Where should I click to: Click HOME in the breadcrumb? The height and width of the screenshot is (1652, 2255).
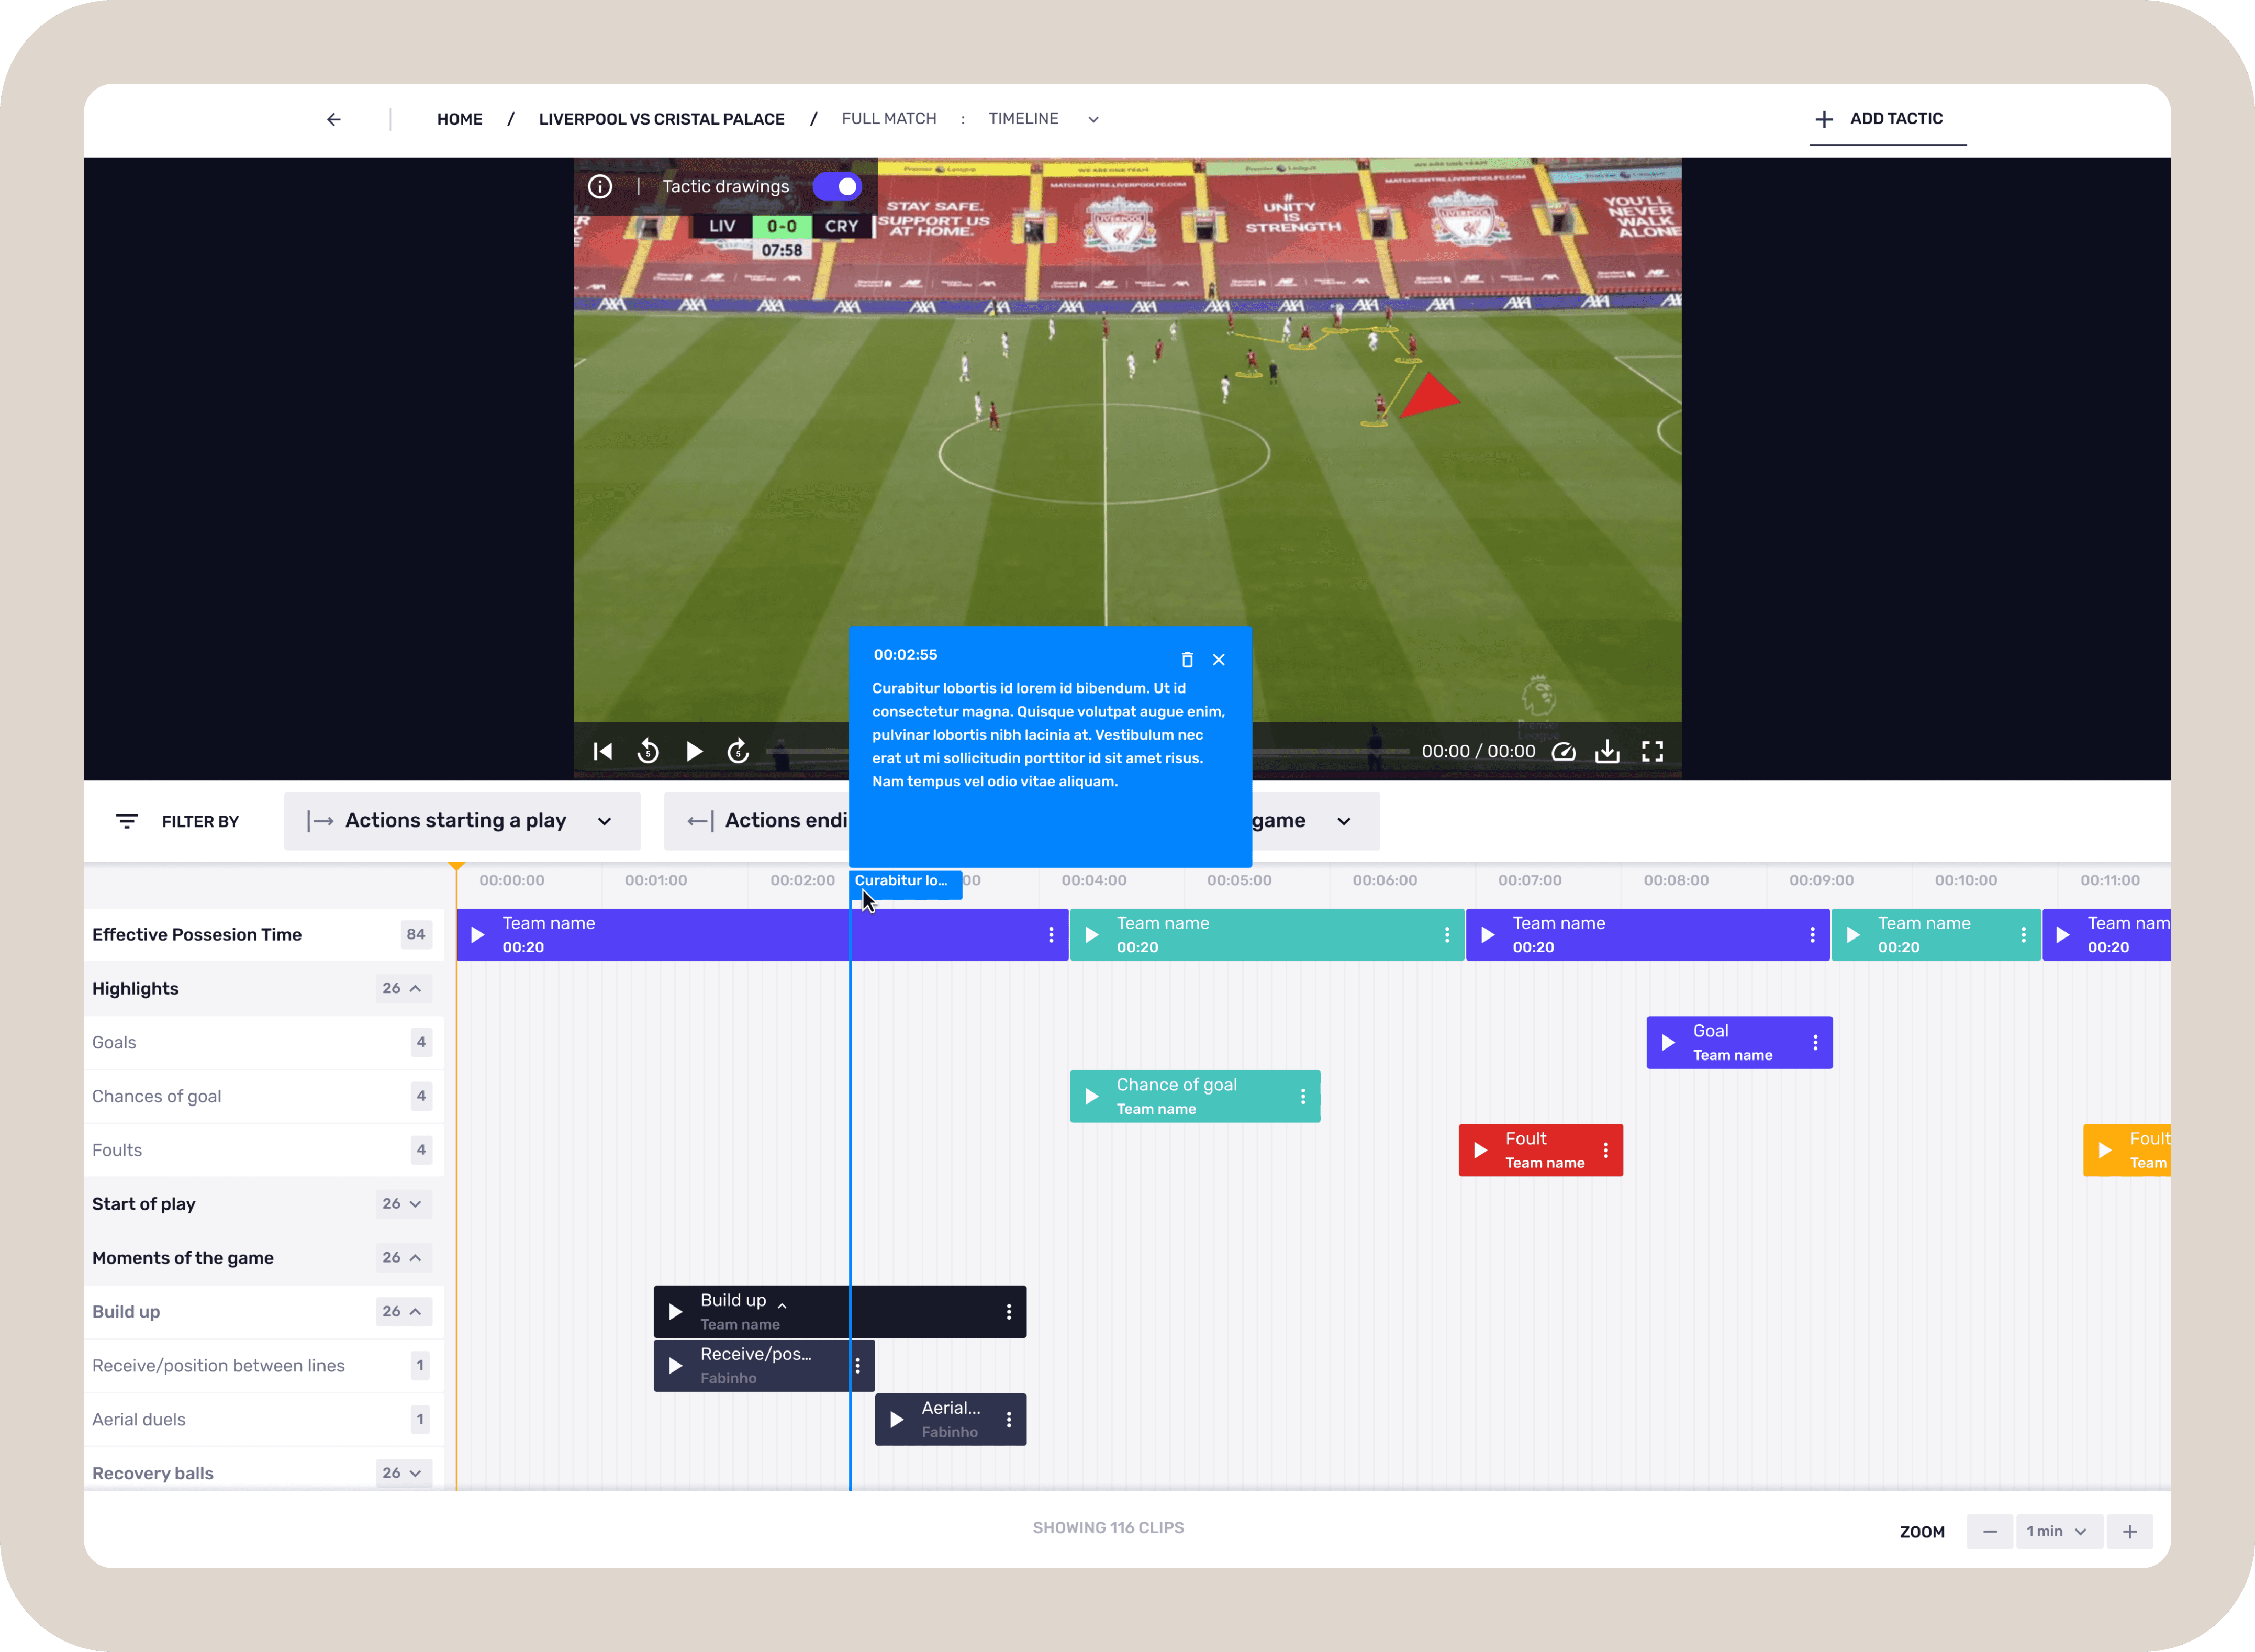pos(460,119)
